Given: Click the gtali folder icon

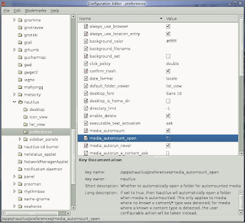Looking at the screenshot, I should coord(20,42).
